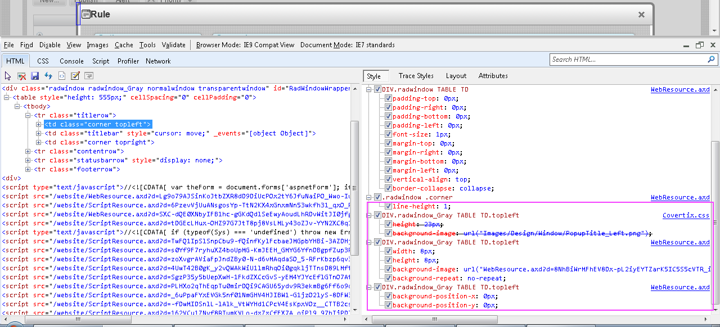Open the Layout pane tab
720x327 pixels.
pyautogui.click(x=456, y=76)
